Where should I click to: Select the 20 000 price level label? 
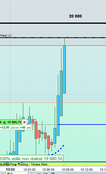(x=75, y=16)
